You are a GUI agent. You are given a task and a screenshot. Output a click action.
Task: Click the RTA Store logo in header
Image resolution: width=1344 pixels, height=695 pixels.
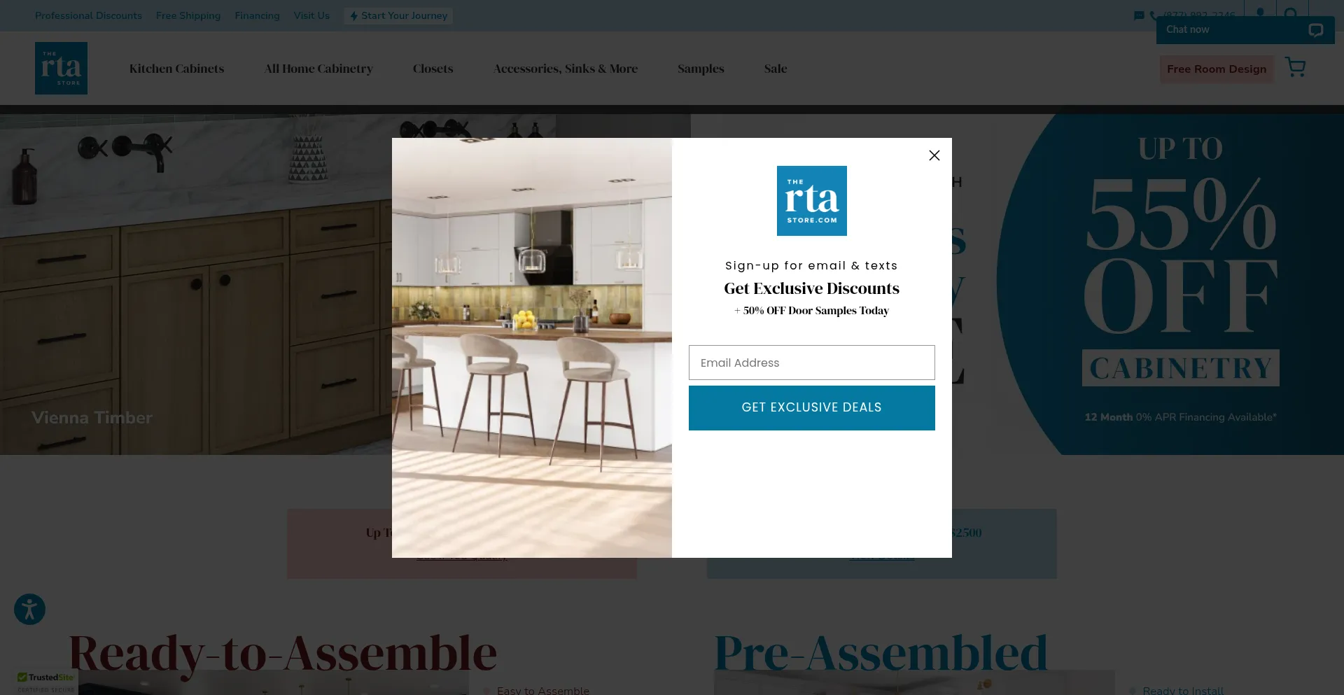pos(61,68)
